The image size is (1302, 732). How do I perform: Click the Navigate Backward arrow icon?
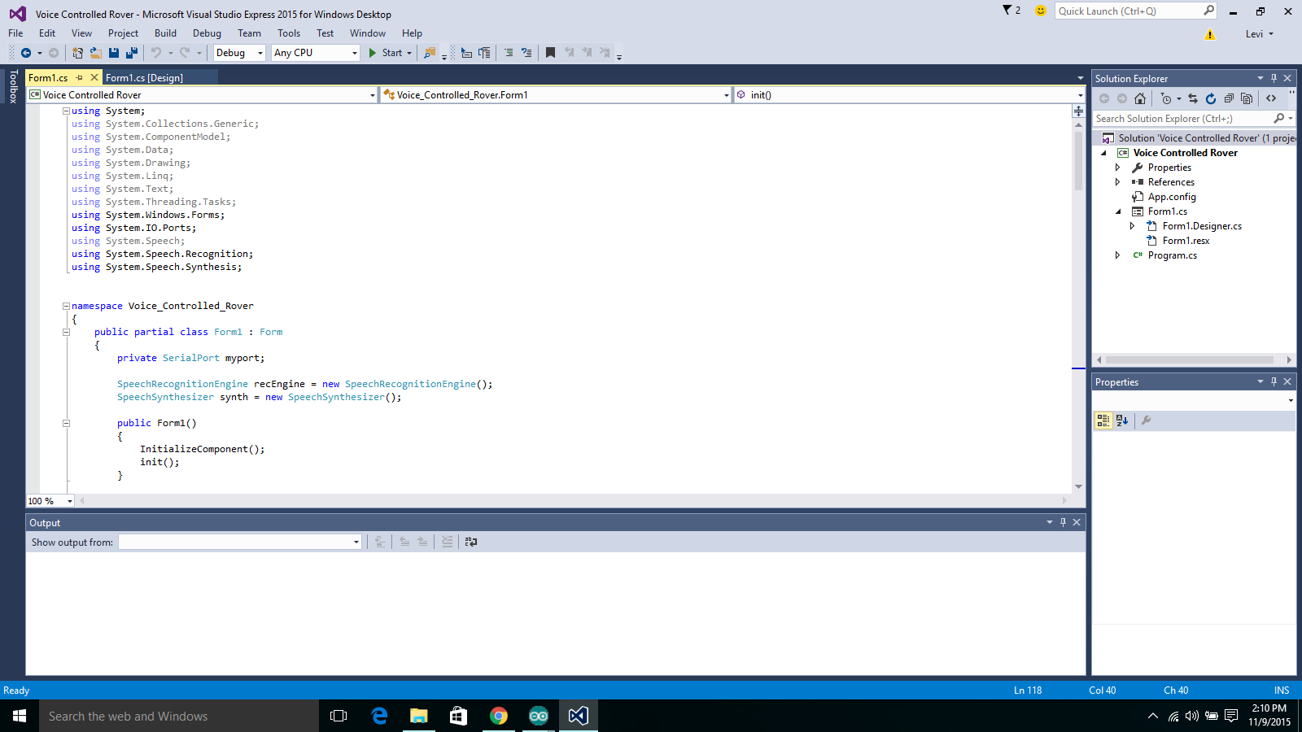(26, 53)
